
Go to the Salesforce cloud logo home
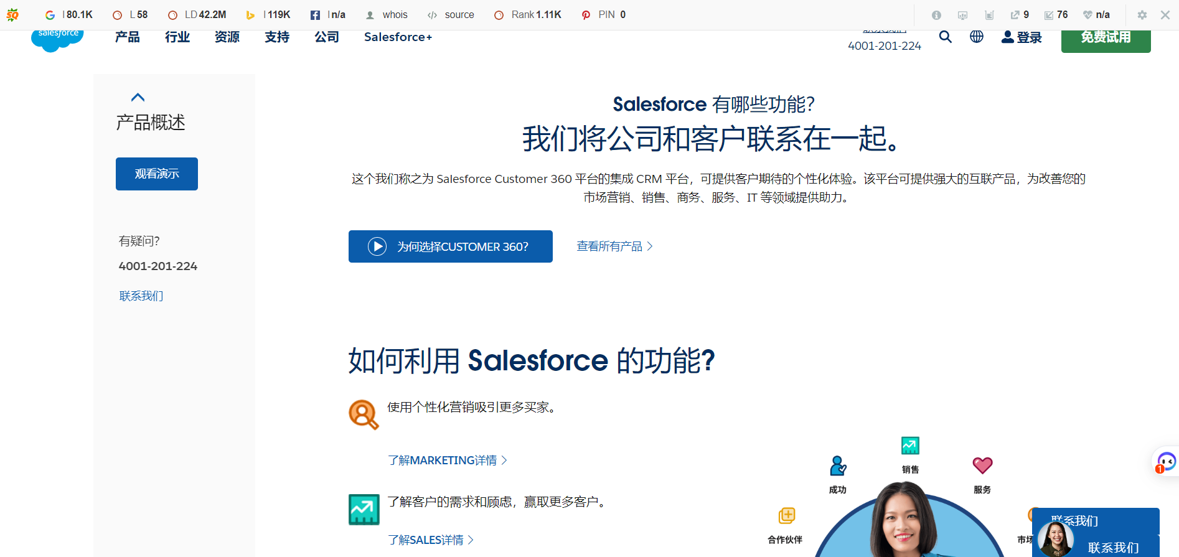click(x=58, y=40)
